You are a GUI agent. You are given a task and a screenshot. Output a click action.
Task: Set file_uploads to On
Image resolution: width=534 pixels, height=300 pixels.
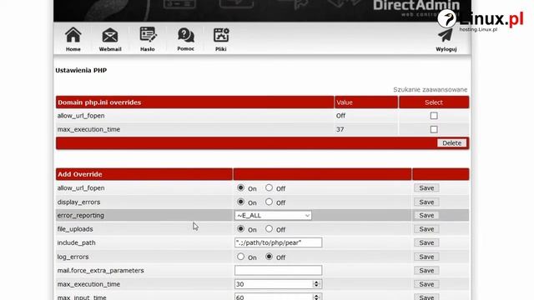(240, 229)
